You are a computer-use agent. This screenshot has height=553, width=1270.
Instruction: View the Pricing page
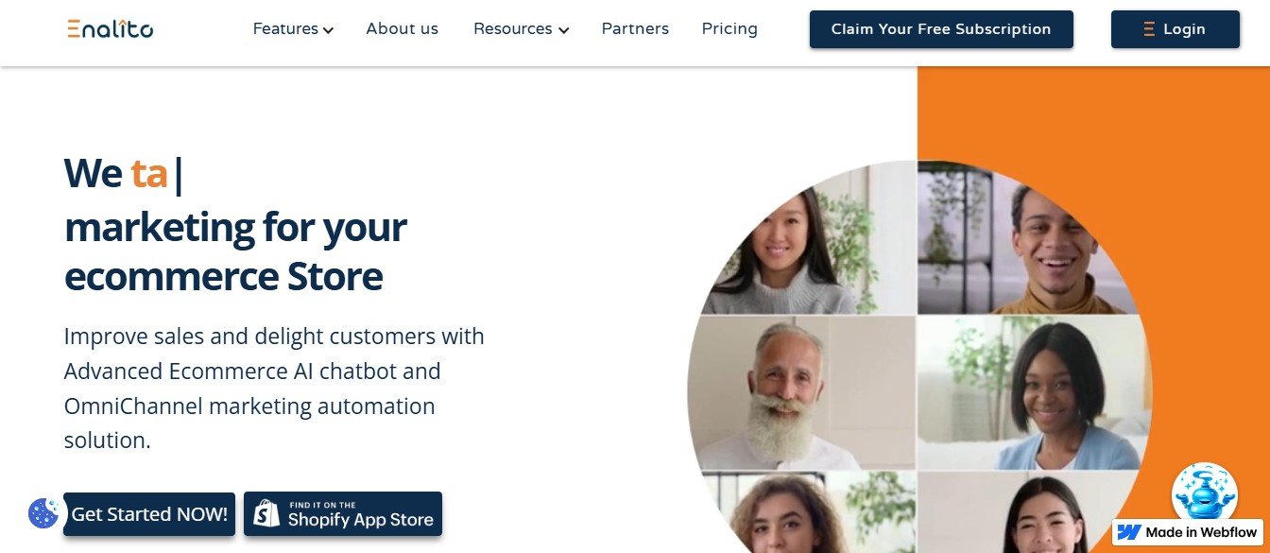[x=729, y=28]
